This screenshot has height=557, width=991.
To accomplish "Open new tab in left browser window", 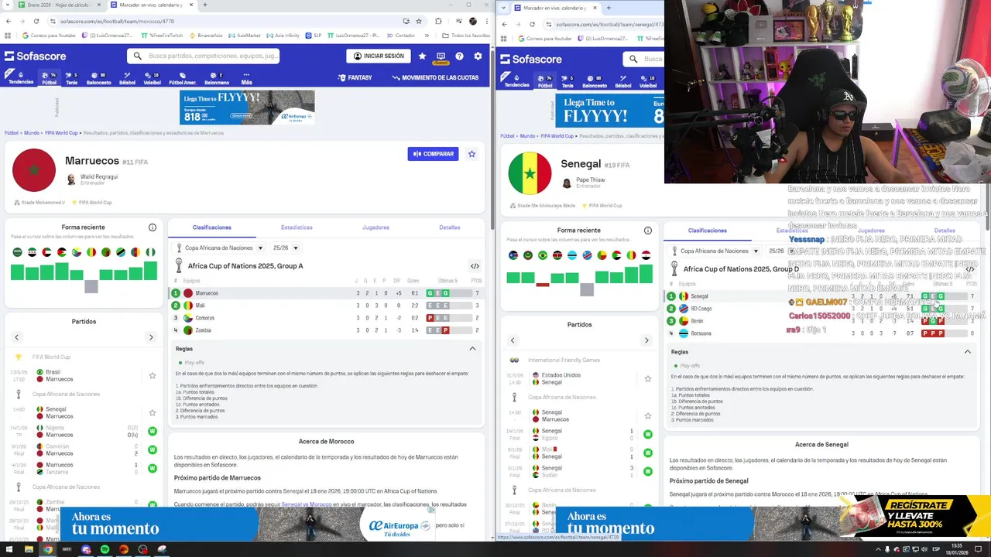I will (204, 5).
